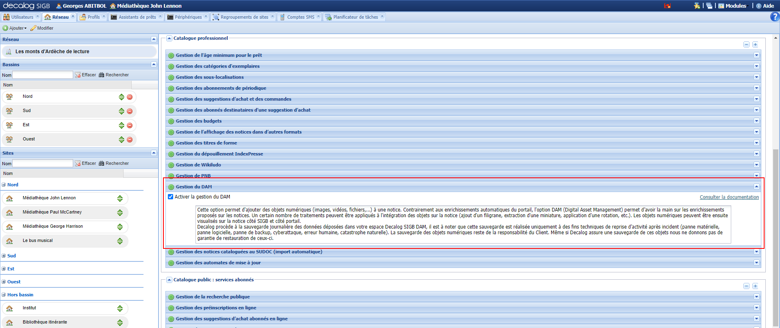Open Consulter la documentation link
Image resolution: width=780 pixels, height=328 pixels.
729,197
